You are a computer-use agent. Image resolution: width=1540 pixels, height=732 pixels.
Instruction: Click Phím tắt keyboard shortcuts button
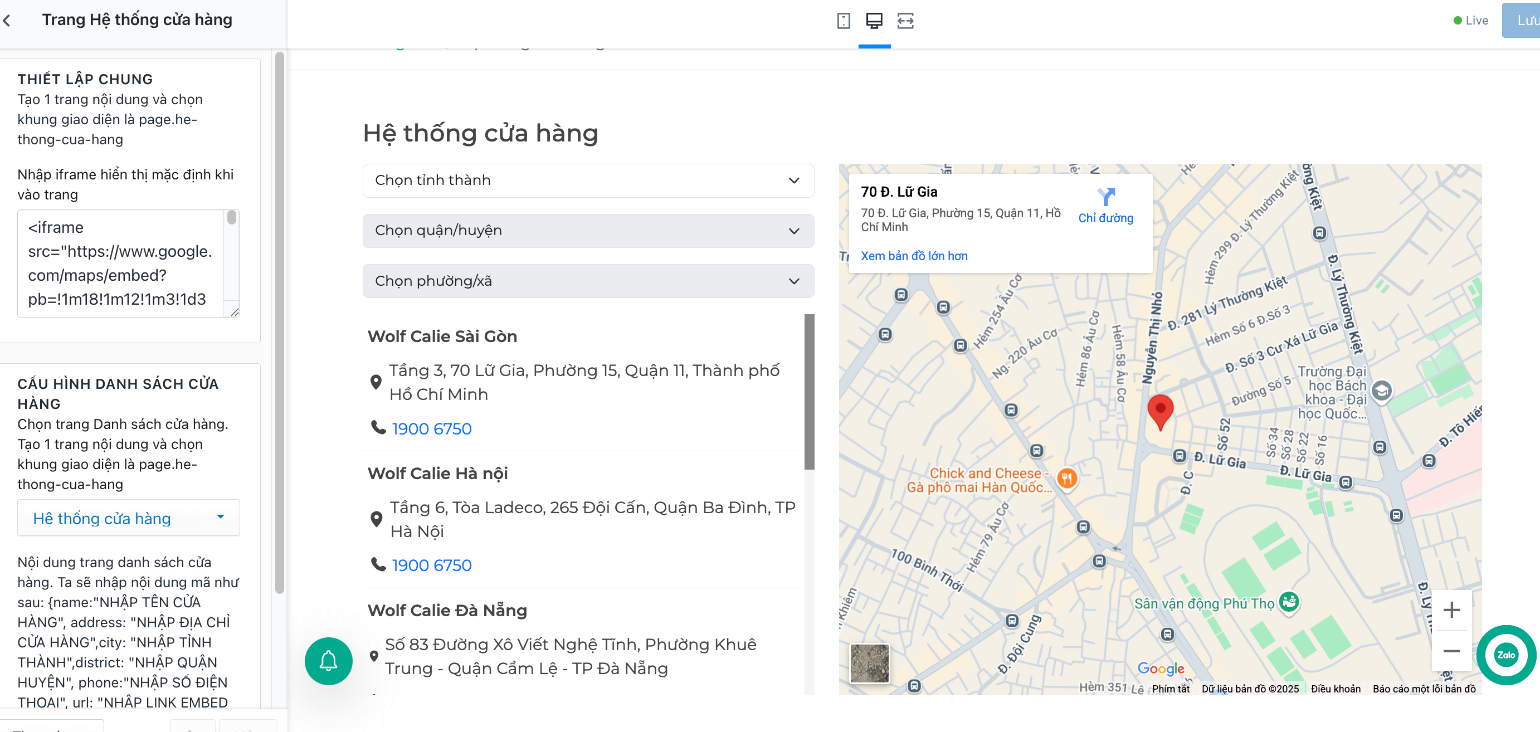click(1171, 689)
